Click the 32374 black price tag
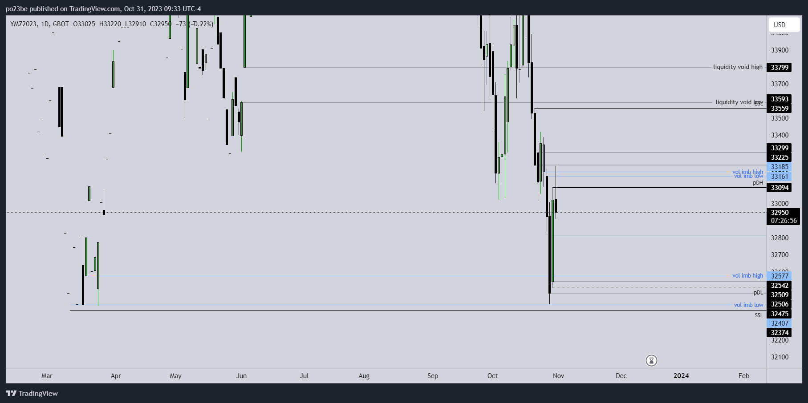 coord(780,333)
